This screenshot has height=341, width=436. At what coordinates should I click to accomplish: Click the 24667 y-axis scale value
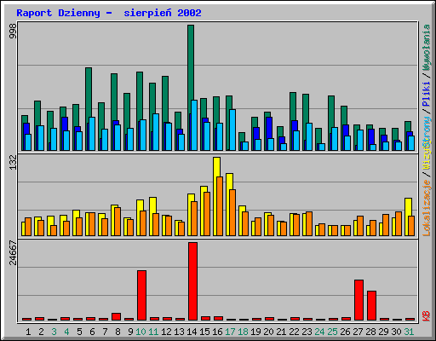(x=13, y=252)
